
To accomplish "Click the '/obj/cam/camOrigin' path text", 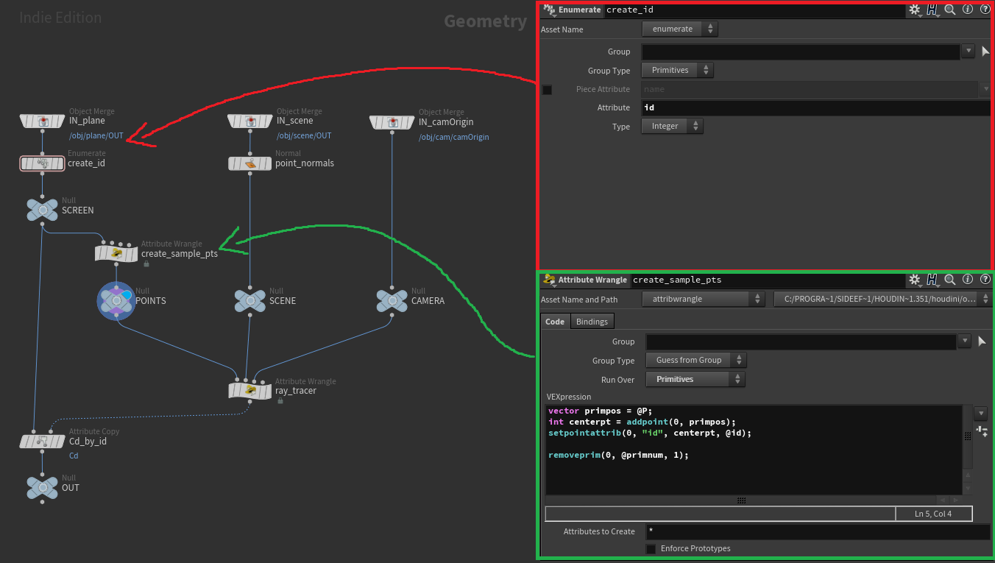I will [x=454, y=137].
